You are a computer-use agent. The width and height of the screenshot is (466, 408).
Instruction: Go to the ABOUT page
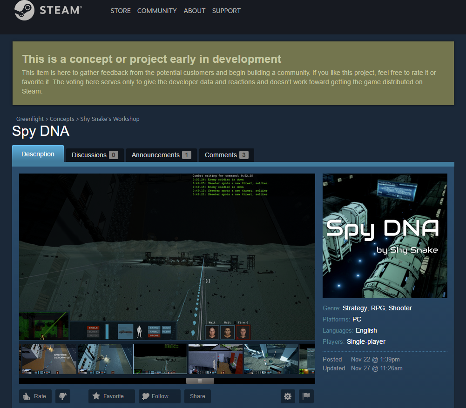195,11
